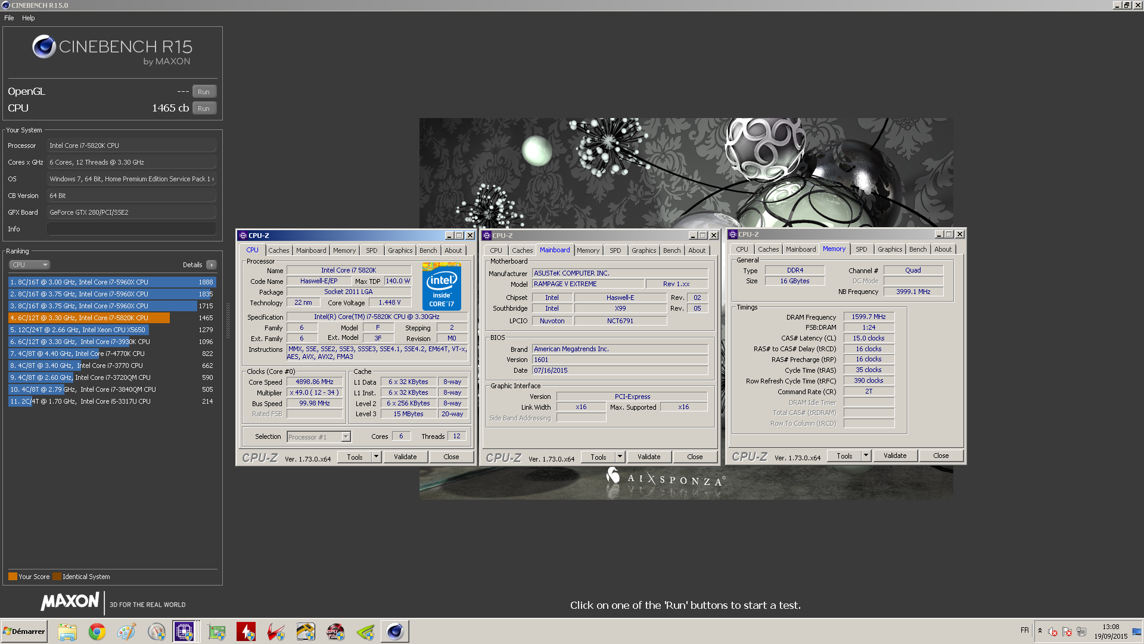Open the Help menu

pyautogui.click(x=29, y=18)
